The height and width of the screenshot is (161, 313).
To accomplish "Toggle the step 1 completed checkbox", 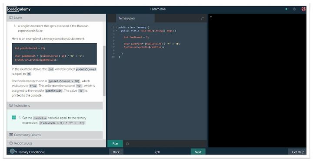I will pos(13,117).
